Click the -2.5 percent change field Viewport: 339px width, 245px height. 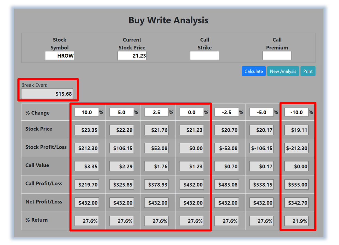[226, 112]
